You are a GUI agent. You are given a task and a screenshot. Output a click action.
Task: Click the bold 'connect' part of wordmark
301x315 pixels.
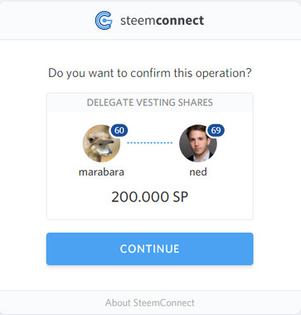(x=180, y=21)
